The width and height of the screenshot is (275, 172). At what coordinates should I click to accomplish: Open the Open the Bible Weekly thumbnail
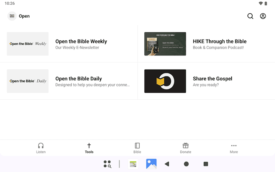coord(27,44)
